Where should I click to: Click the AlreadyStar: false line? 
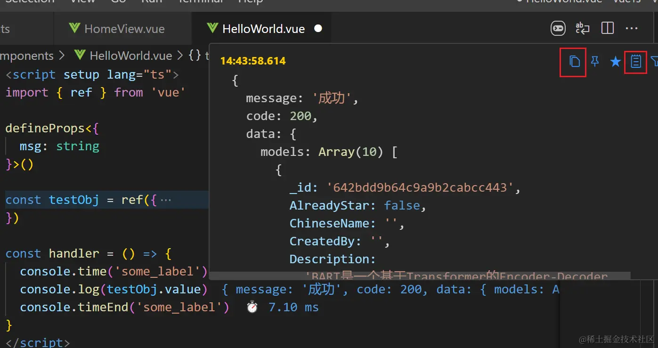(357, 206)
